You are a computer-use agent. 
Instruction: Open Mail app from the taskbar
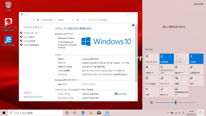tap(99, 113)
